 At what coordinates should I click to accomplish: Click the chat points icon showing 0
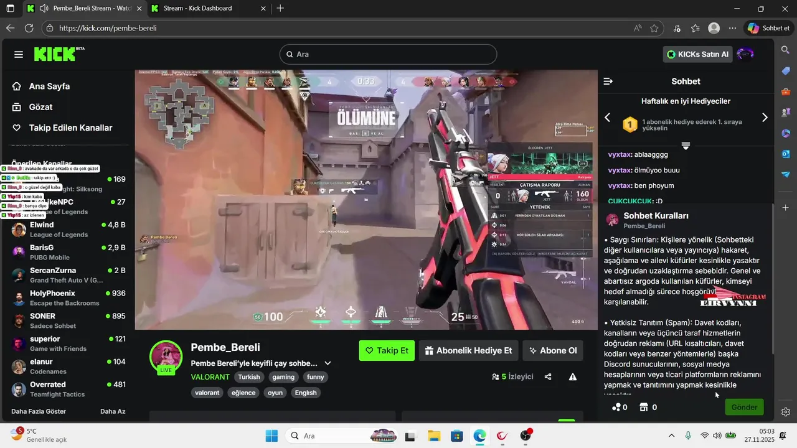(620, 407)
